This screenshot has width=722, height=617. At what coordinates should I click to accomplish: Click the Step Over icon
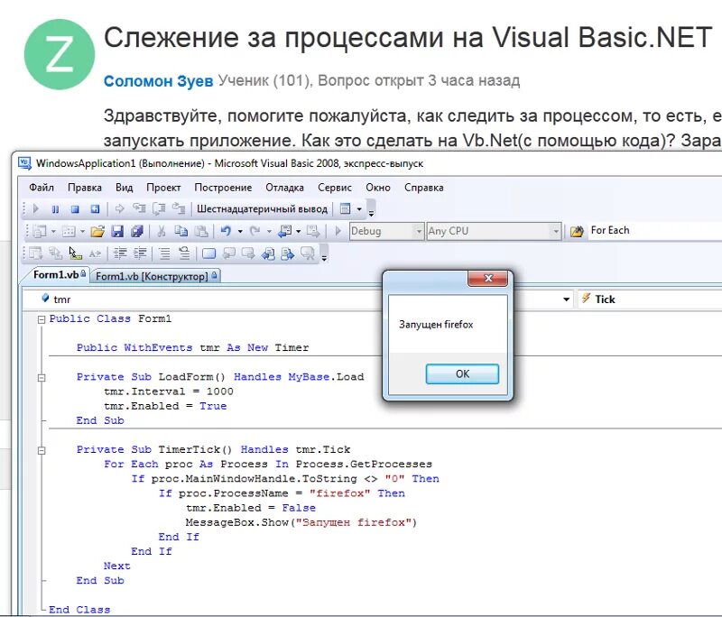(x=159, y=209)
